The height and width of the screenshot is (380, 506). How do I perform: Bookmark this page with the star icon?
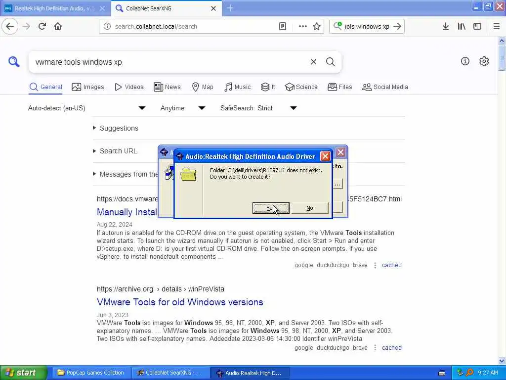317,27
